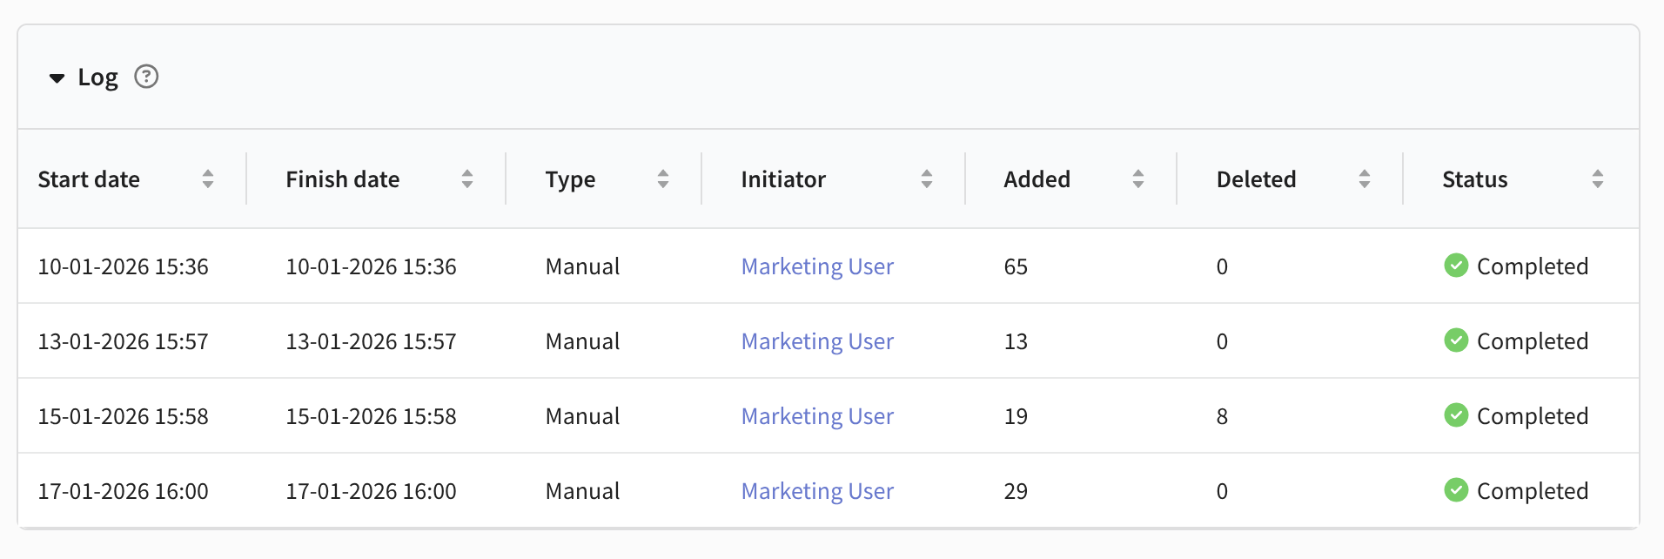1664x559 pixels.
Task: Open Marketing User link in 17-01-2026 row
Action: 817,491
